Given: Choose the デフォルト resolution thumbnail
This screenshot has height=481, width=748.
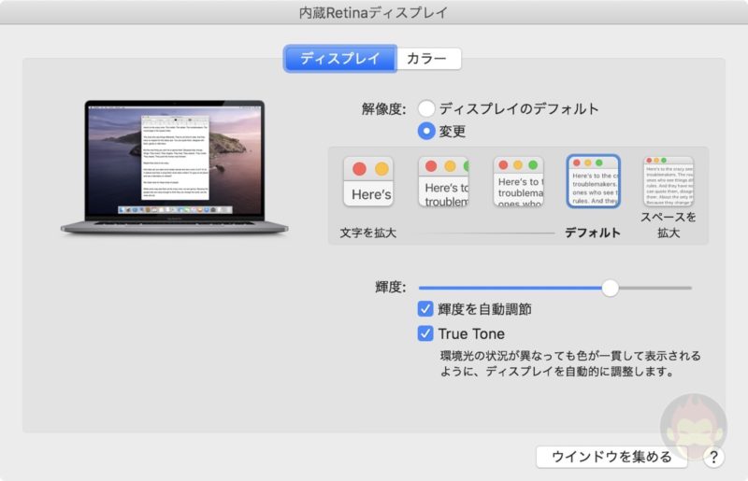Looking at the screenshot, I should tap(594, 181).
